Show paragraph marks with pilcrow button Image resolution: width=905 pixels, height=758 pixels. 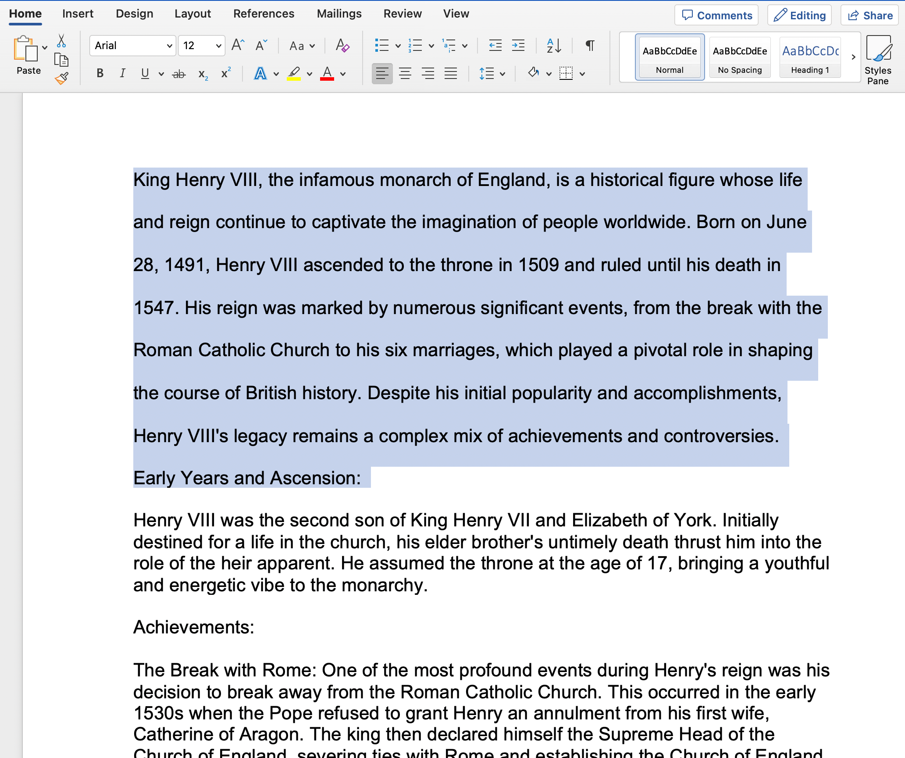590,45
